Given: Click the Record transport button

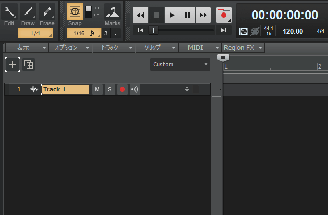Looking at the screenshot, I should click(x=224, y=15).
